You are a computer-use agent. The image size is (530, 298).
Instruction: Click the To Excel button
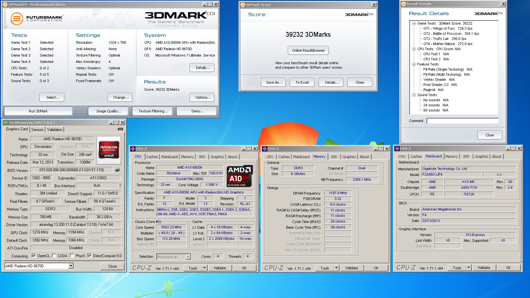302,82
